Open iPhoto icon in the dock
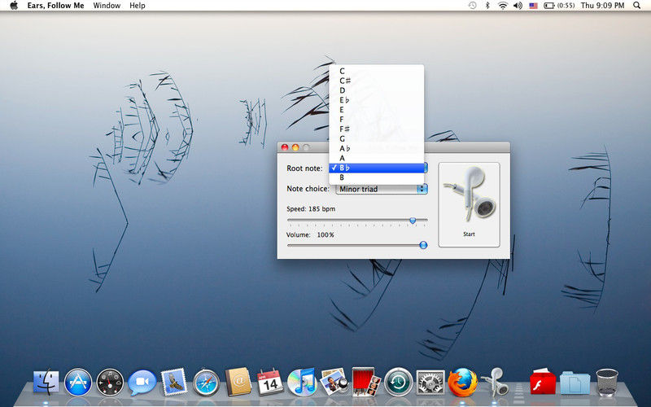 tap(334, 381)
